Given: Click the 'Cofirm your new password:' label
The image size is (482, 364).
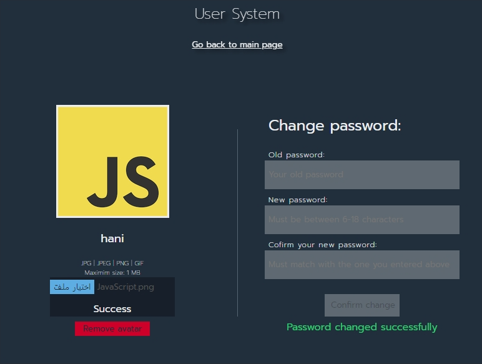Looking at the screenshot, I should pos(322,245).
